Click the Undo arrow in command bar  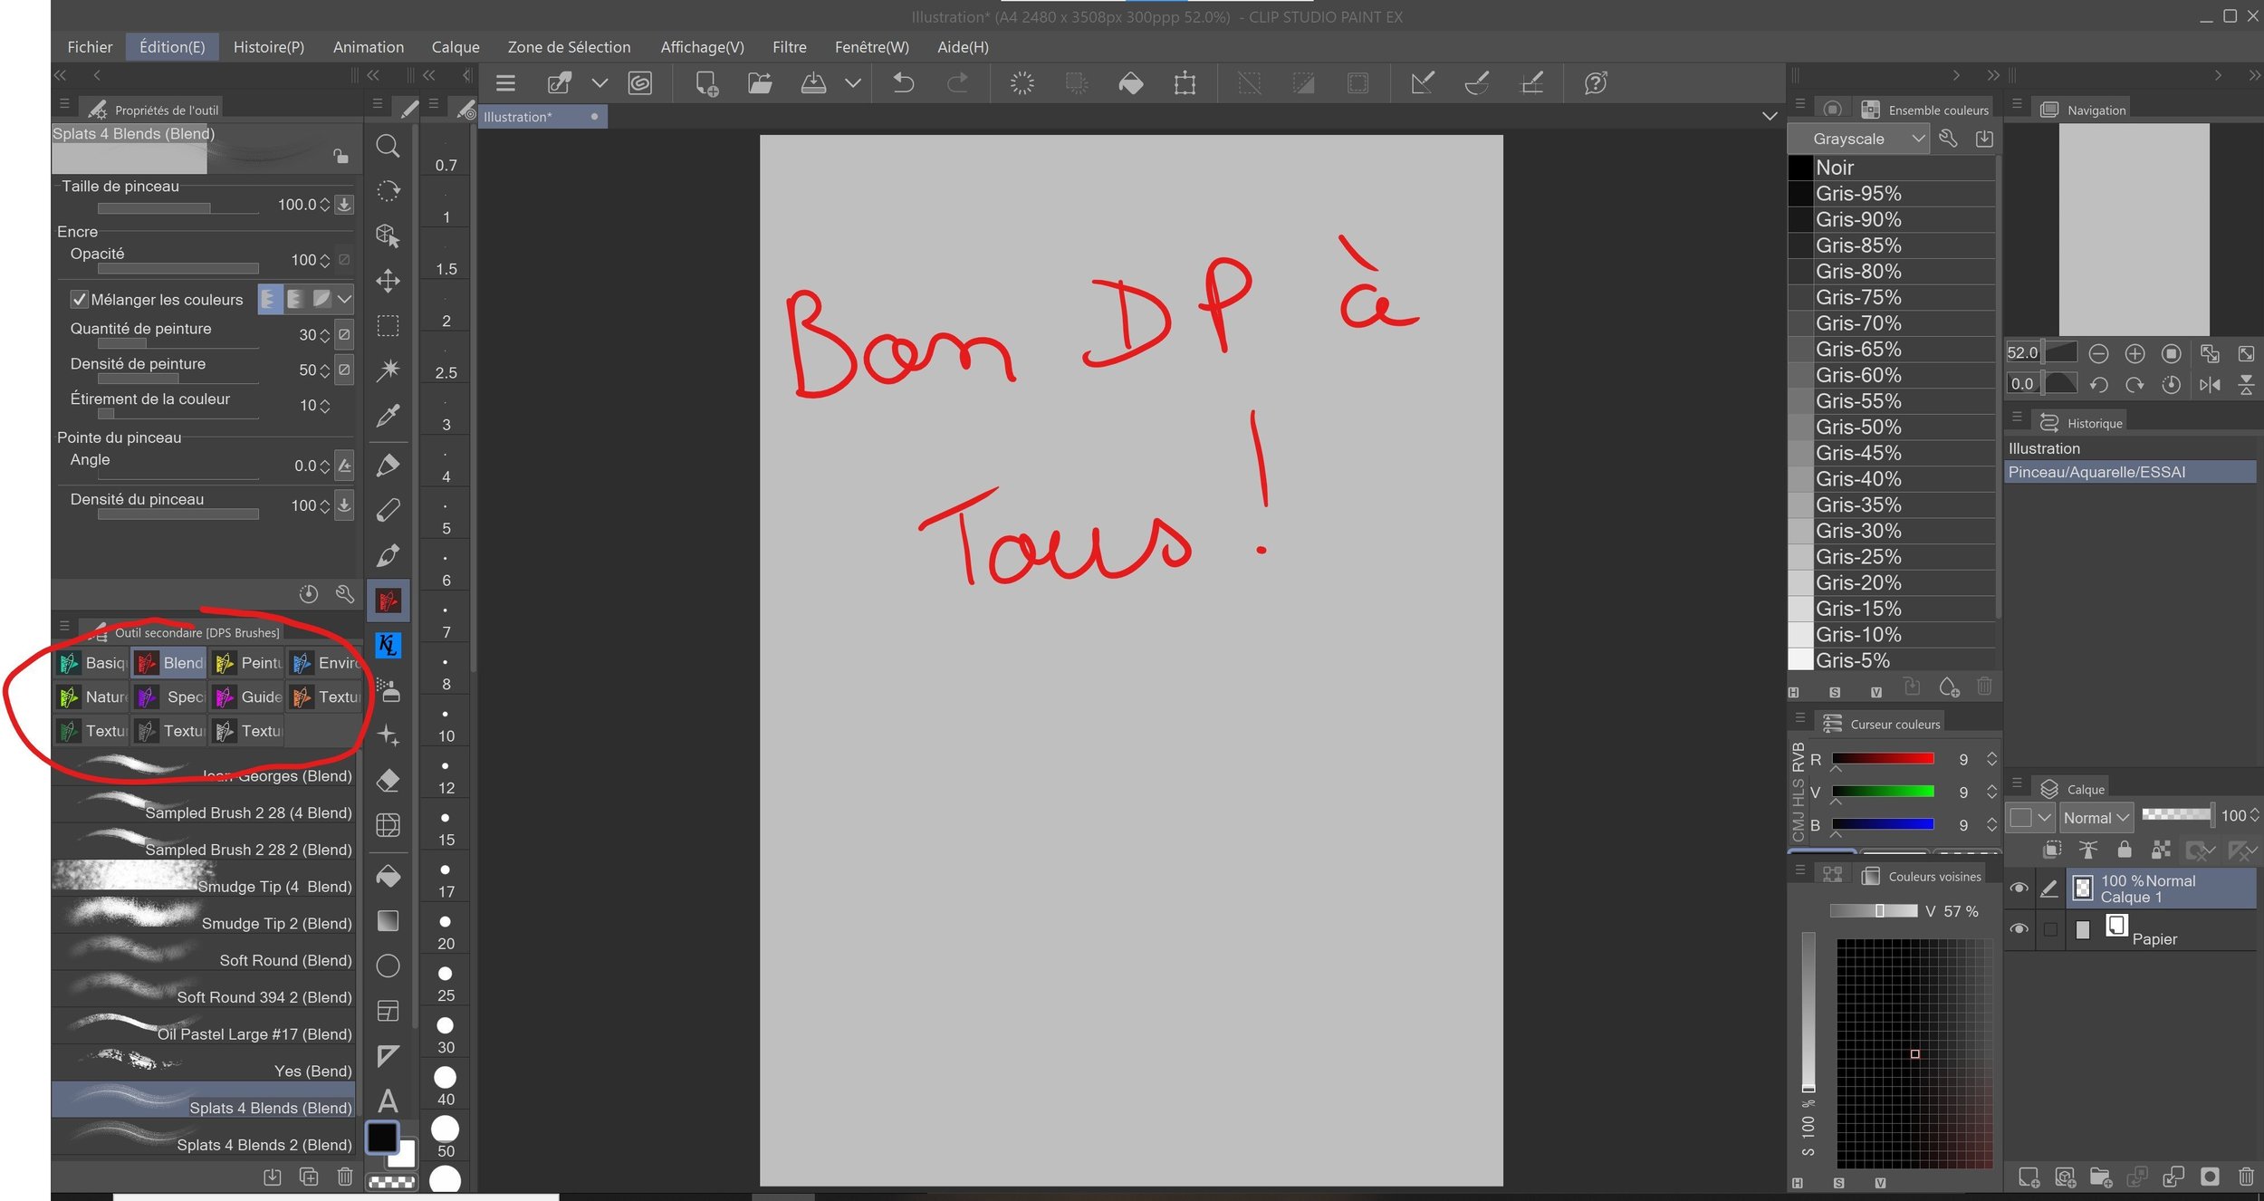903,83
